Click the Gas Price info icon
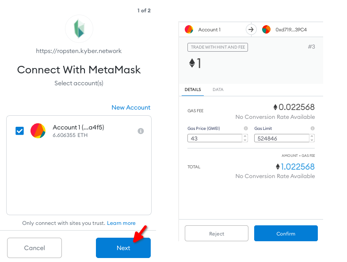Screen dimensions: 347x262 (x=245, y=129)
